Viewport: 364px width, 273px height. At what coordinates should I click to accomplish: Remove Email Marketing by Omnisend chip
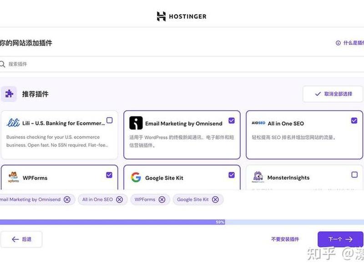point(67,199)
